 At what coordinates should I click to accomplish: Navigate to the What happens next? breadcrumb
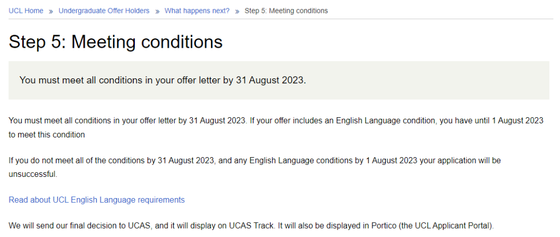197,10
